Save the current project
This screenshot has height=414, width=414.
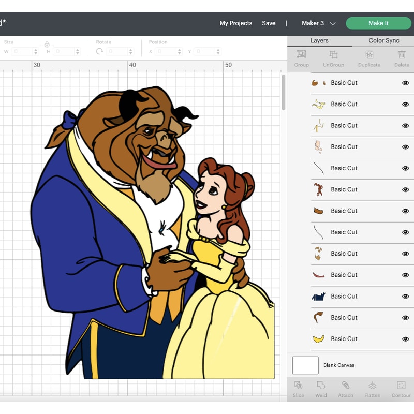(x=269, y=23)
